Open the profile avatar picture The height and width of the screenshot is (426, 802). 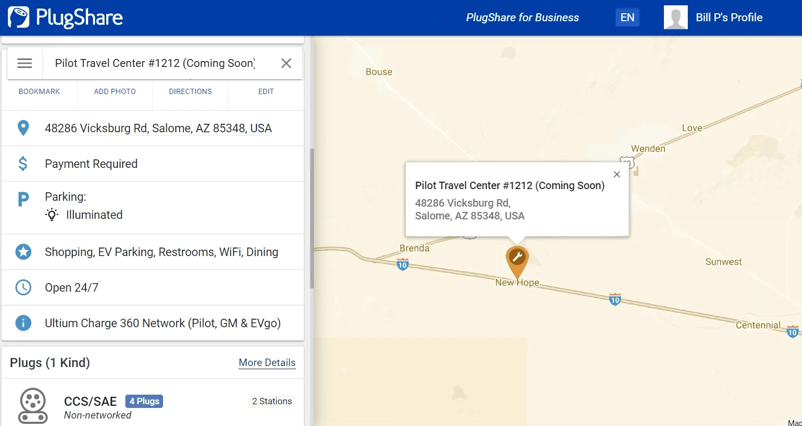pos(676,18)
